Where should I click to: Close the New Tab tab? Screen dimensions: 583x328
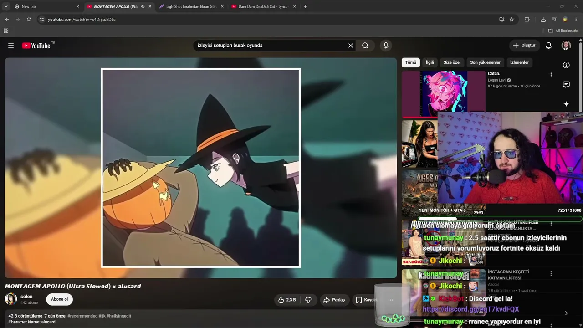pos(77,6)
